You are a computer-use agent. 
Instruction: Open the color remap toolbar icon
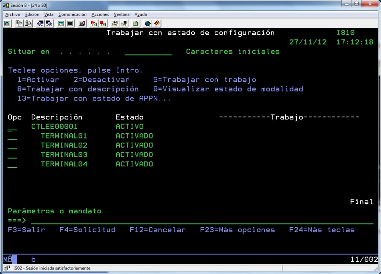click(70, 23)
